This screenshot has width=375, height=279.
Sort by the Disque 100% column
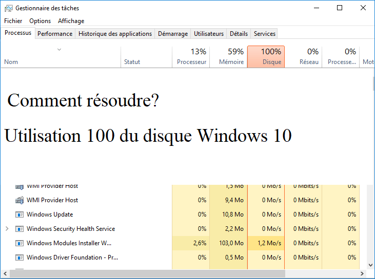pyautogui.click(x=266, y=57)
